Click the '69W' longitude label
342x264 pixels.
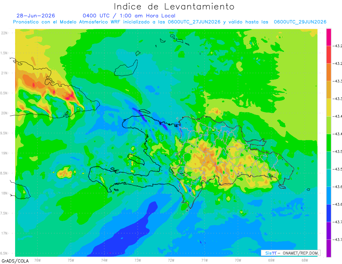pos(271,260)
